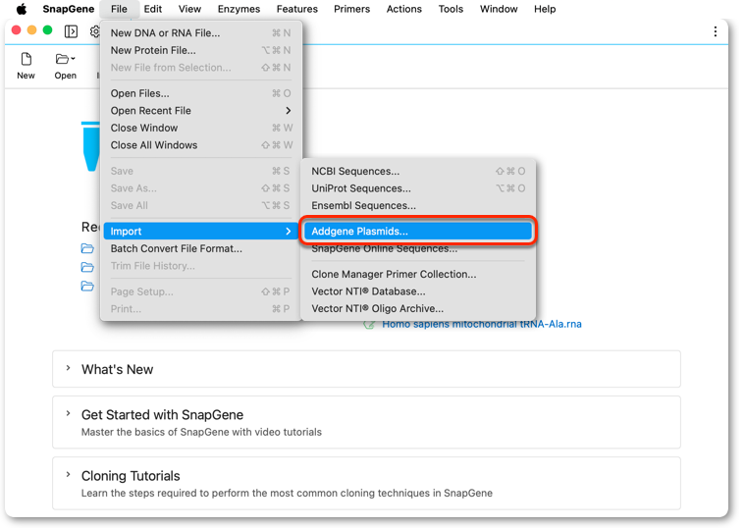Open the Window menu
The height and width of the screenshot is (528, 745).
point(499,9)
